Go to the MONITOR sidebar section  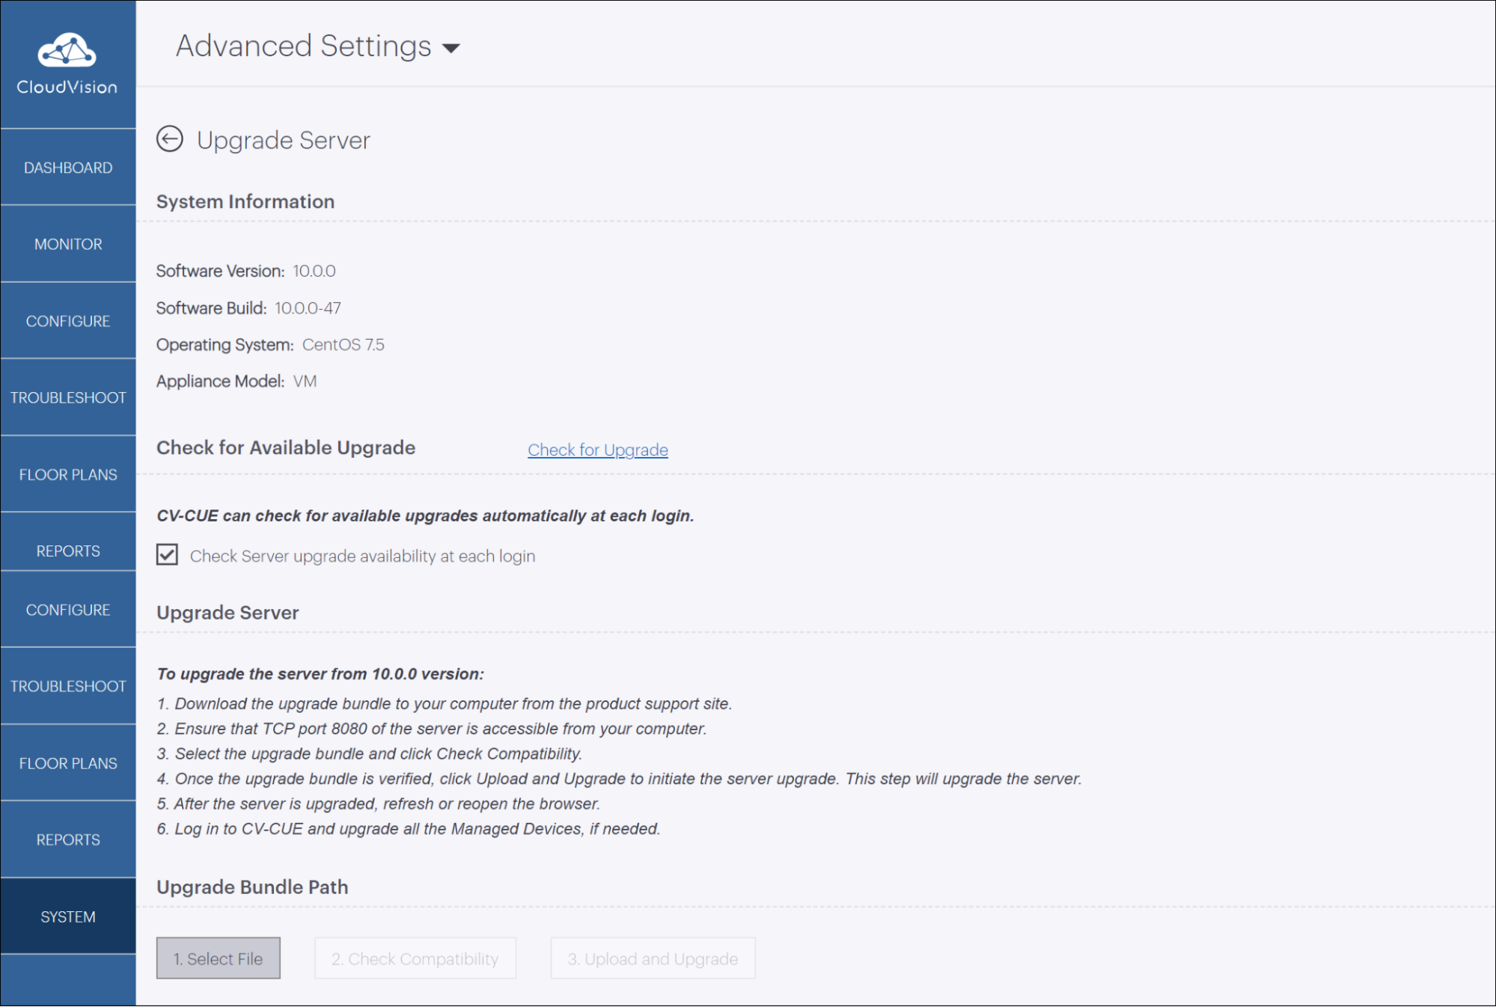click(68, 245)
